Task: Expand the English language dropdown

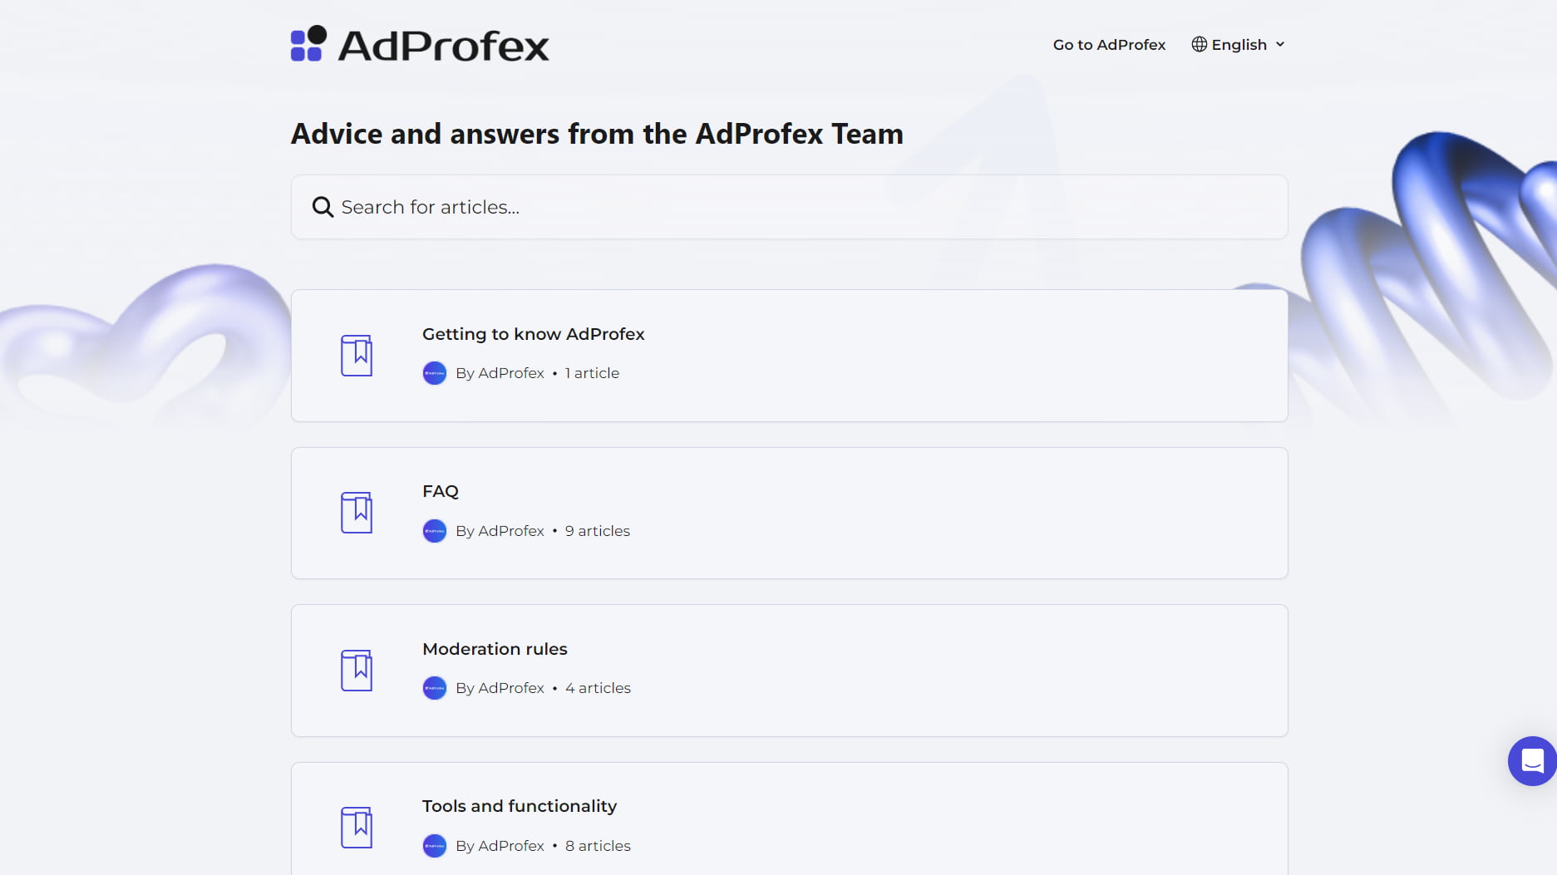Action: point(1239,45)
